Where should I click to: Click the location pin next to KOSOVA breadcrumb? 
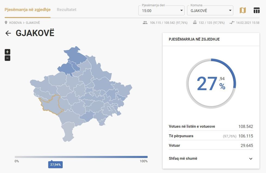point(6,23)
